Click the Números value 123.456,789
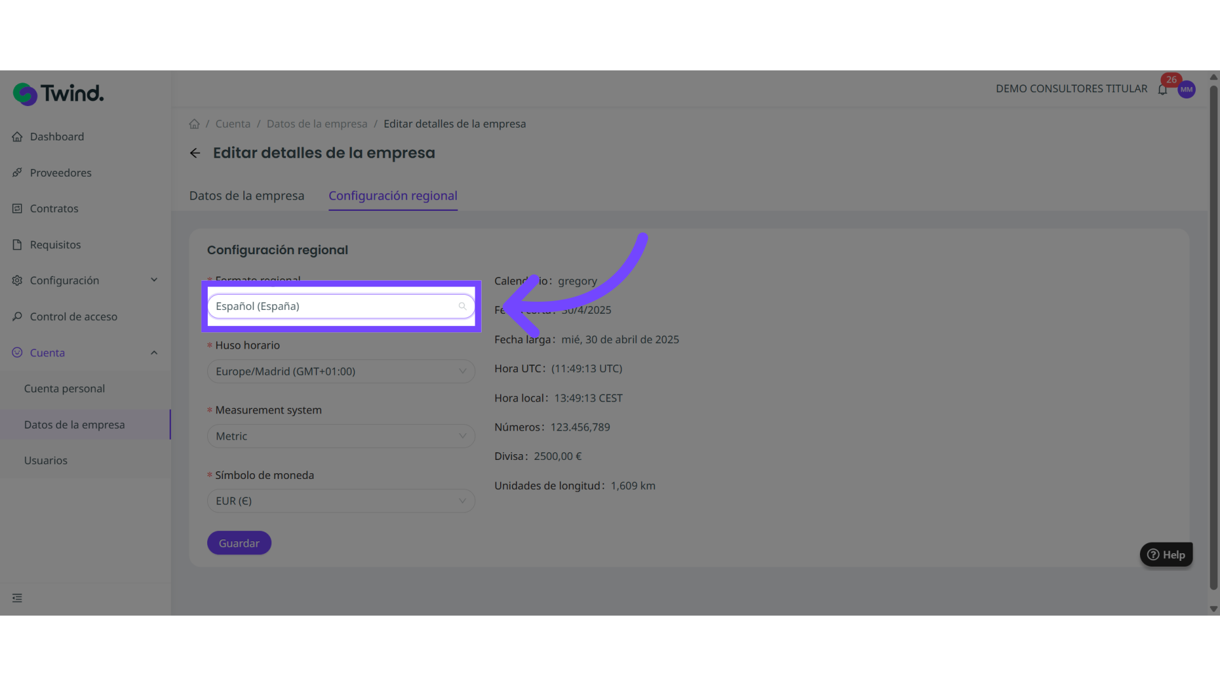Viewport: 1220px width, 686px height. [580, 427]
